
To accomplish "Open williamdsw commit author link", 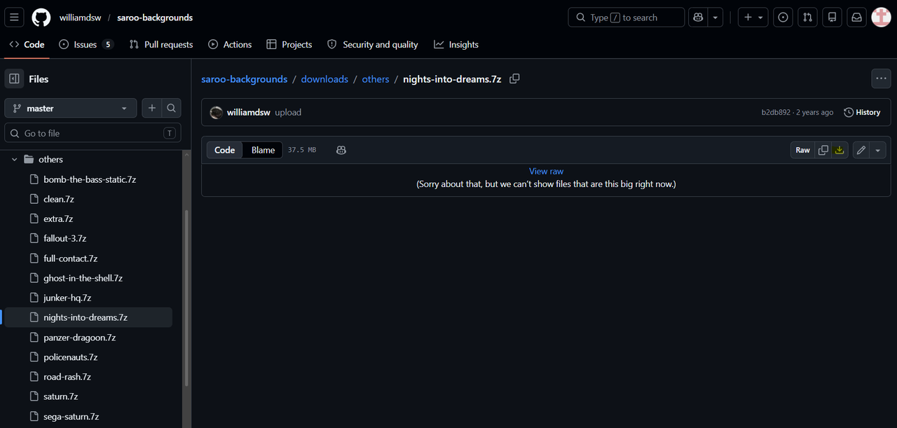I will [249, 112].
